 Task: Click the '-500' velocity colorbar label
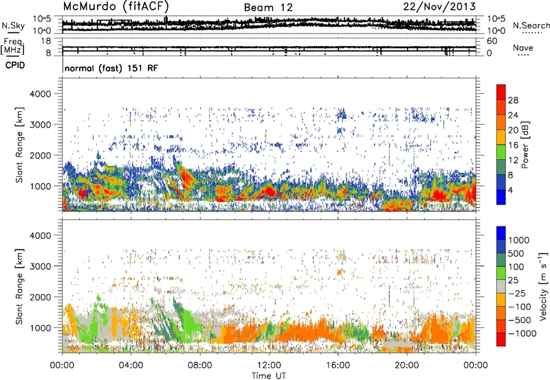[520, 320]
